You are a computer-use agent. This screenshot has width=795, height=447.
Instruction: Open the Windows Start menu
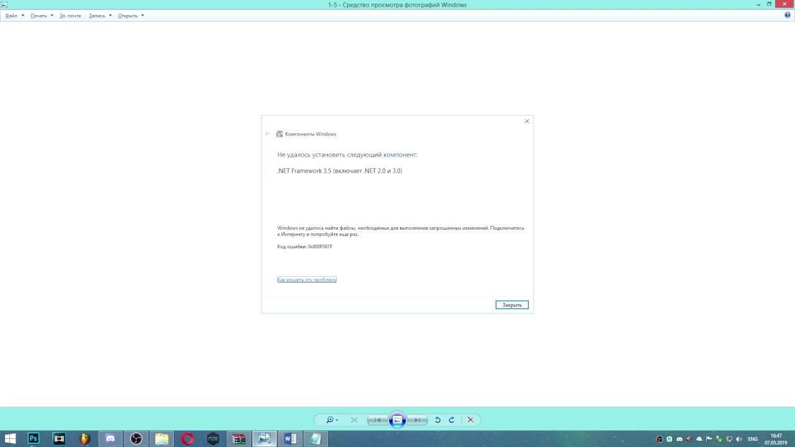(11, 439)
